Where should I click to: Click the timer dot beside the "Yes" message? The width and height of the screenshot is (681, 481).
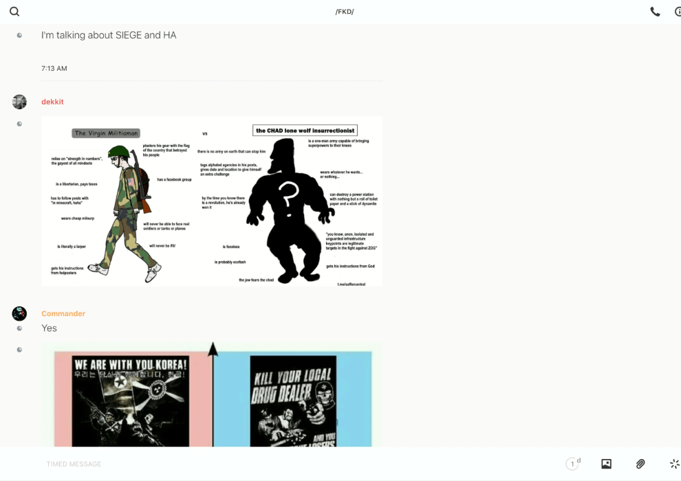[19, 328]
